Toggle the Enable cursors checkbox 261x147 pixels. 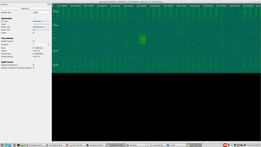pyautogui.click(x=33, y=41)
